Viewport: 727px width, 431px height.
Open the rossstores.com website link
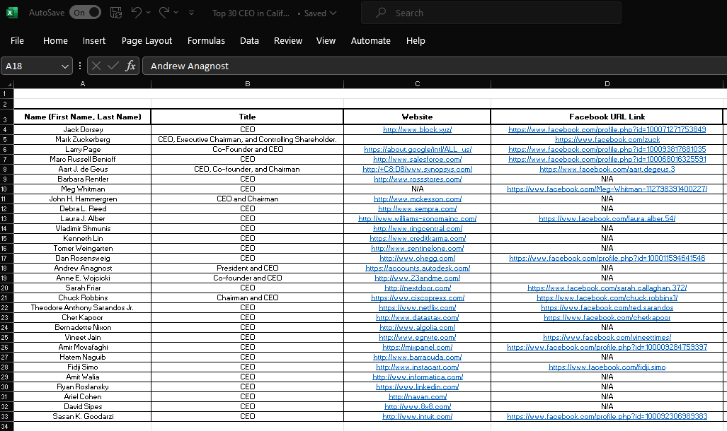point(418,179)
